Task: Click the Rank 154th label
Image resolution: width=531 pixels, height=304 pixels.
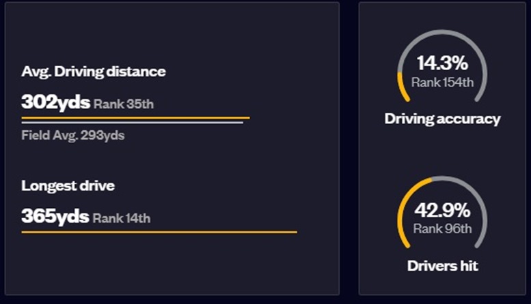Action: (x=442, y=82)
